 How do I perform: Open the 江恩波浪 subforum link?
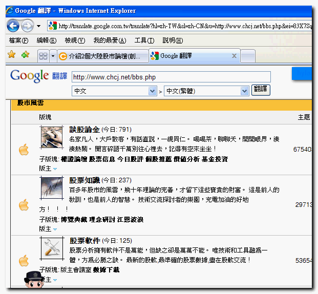point(130,220)
